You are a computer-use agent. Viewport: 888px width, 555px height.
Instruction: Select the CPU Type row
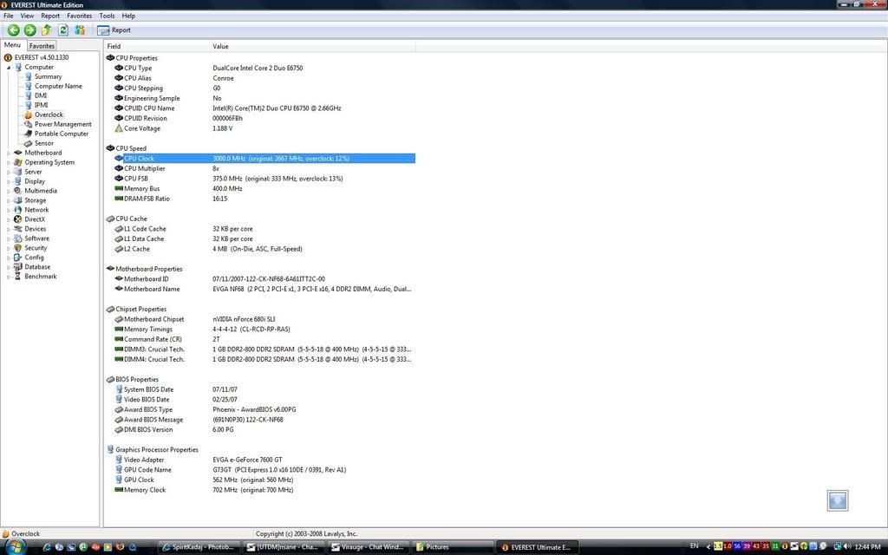[x=260, y=68]
